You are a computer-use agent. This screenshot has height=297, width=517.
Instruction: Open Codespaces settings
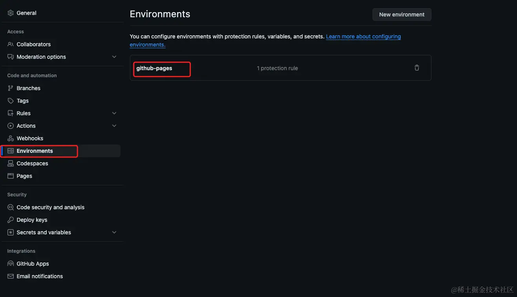tap(33, 163)
